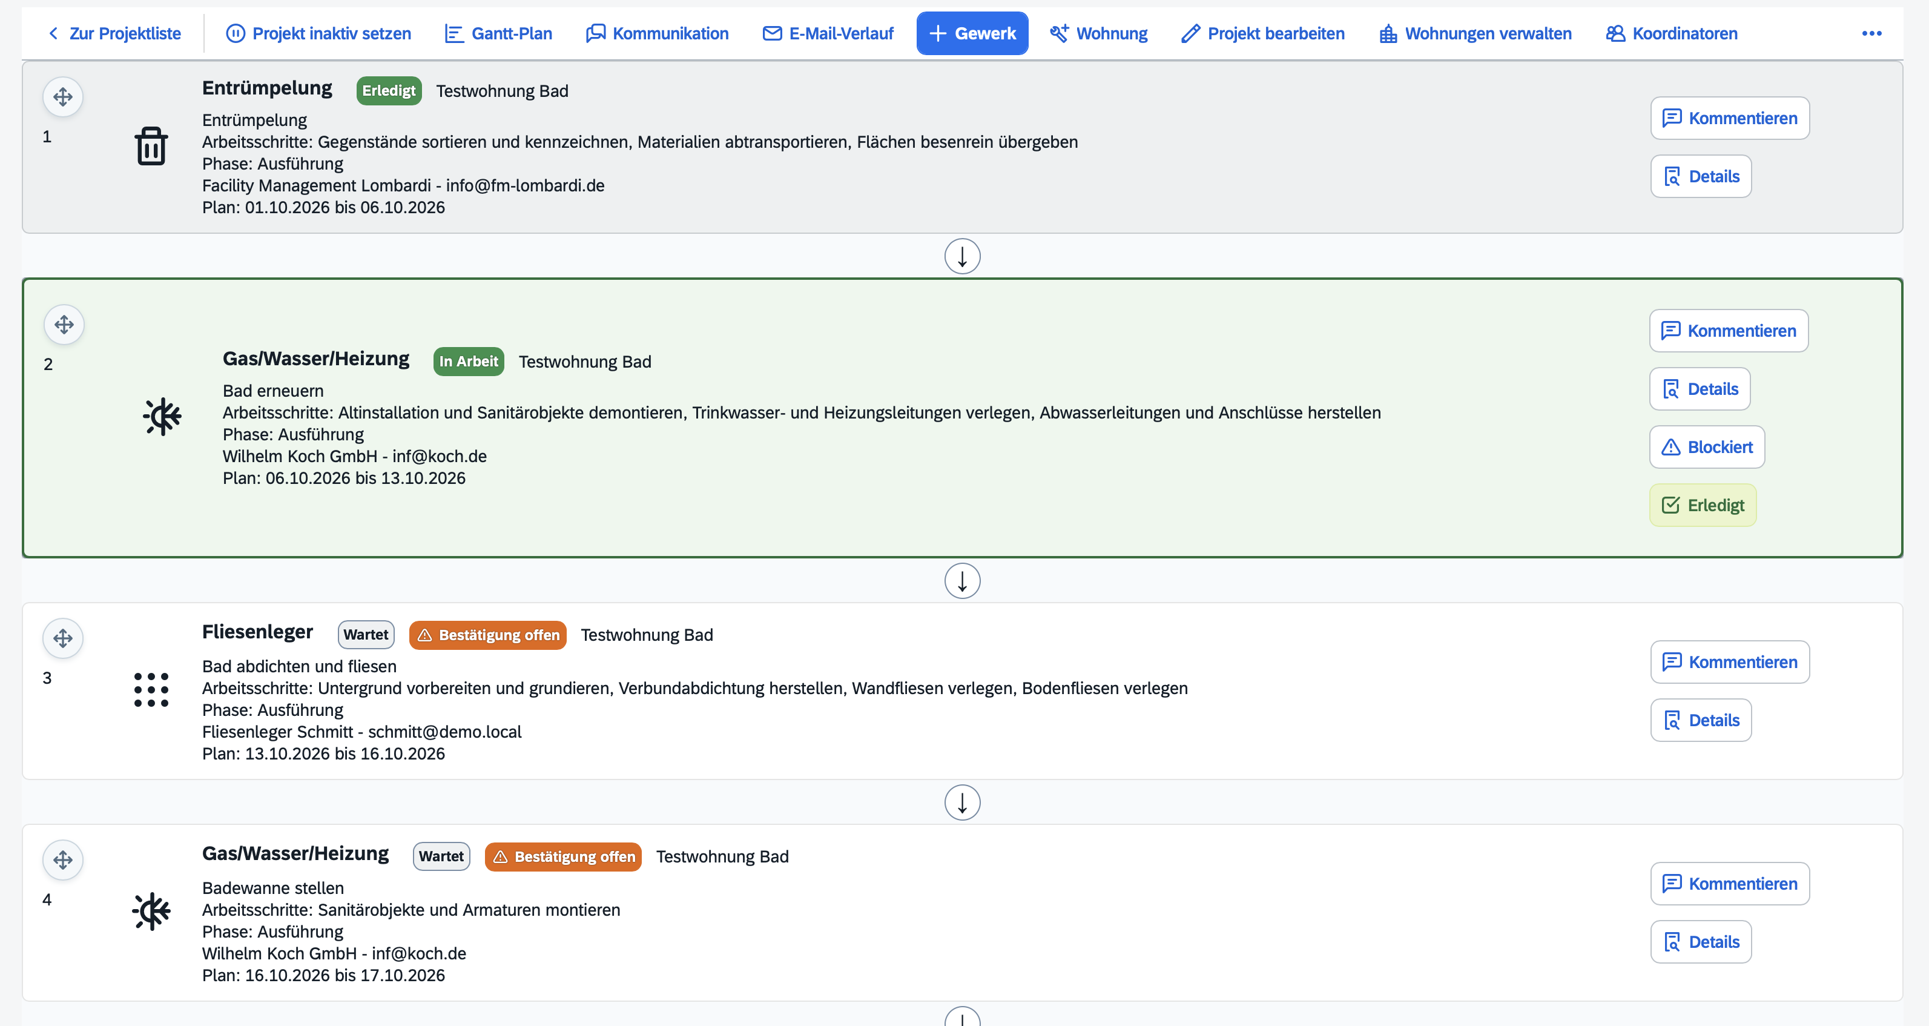Open Koordinatoren
Image resolution: width=1929 pixels, height=1026 pixels.
(1672, 33)
